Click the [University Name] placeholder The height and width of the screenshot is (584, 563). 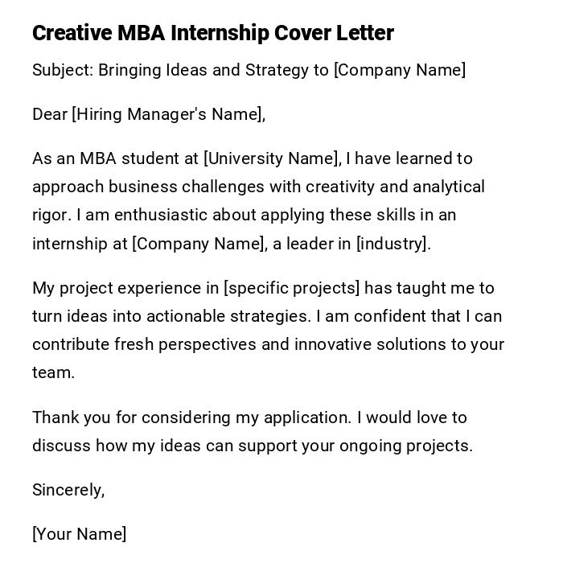(272, 158)
